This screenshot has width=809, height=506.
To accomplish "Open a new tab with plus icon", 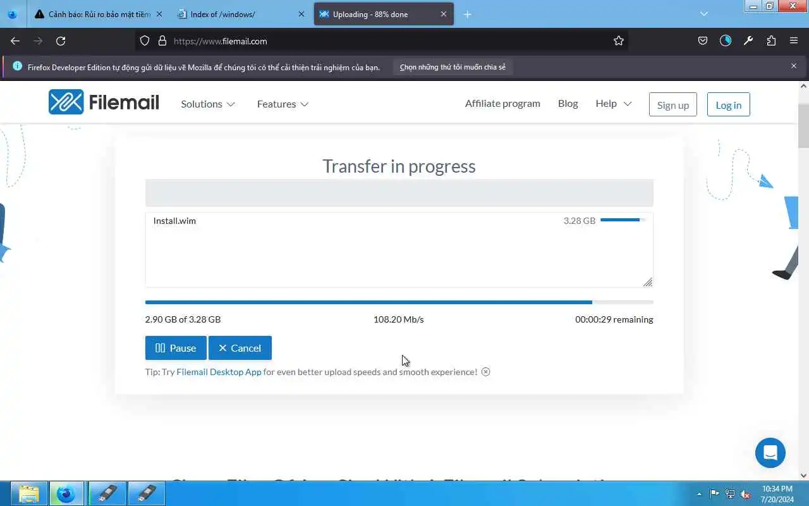I will click(x=467, y=14).
